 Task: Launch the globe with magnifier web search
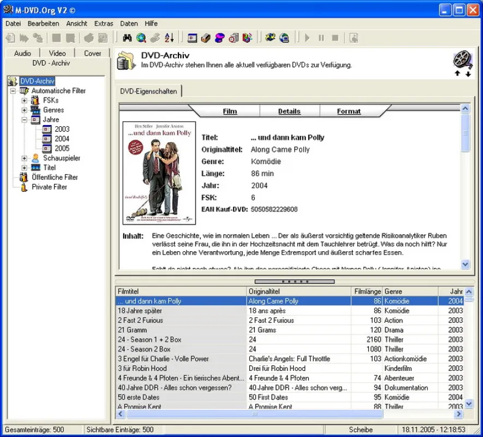tap(141, 38)
